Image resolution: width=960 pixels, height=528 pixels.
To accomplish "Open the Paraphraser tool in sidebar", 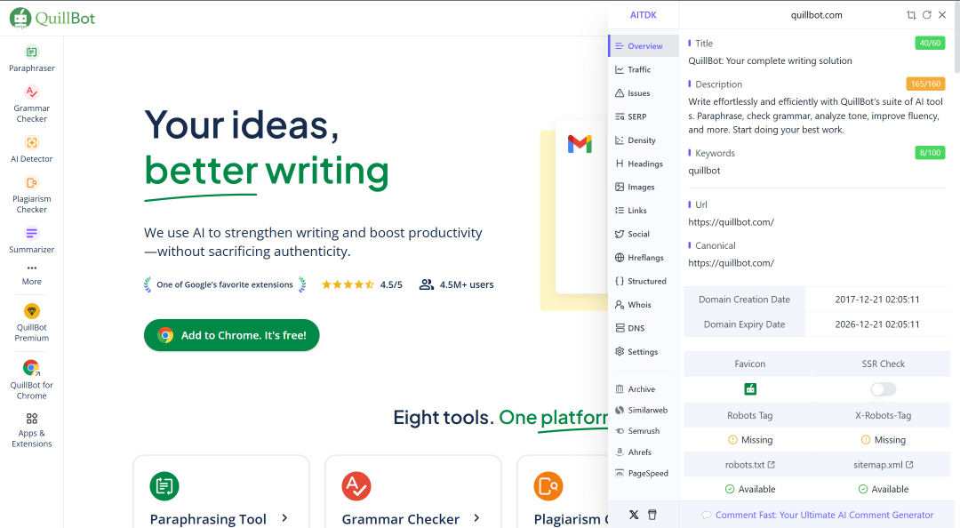I will click(x=32, y=60).
